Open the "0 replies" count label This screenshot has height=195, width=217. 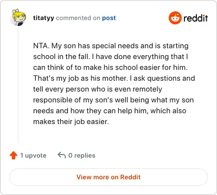[x=82, y=155]
